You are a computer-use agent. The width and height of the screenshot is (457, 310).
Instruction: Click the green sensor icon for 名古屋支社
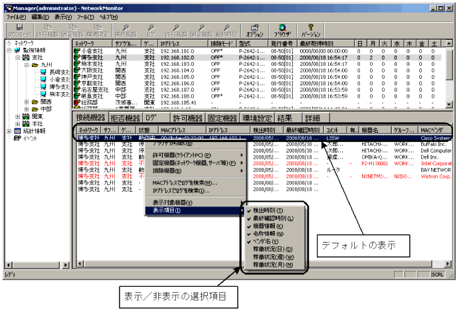pos(76,90)
